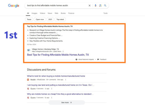Open Quora question why mobile homes are cheap
The width and height of the screenshot is (145, 109).
coord(60,94)
